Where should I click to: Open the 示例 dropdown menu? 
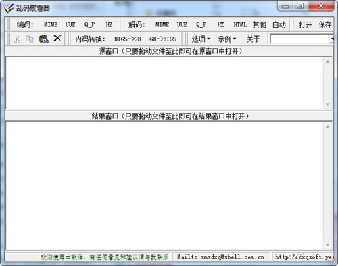pyautogui.click(x=226, y=39)
